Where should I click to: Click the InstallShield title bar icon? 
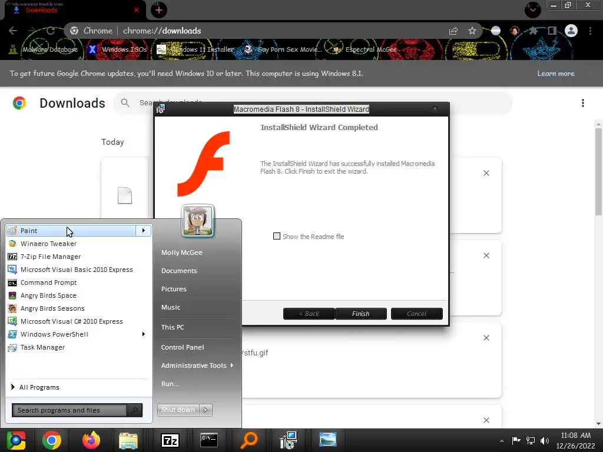[161, 109]
